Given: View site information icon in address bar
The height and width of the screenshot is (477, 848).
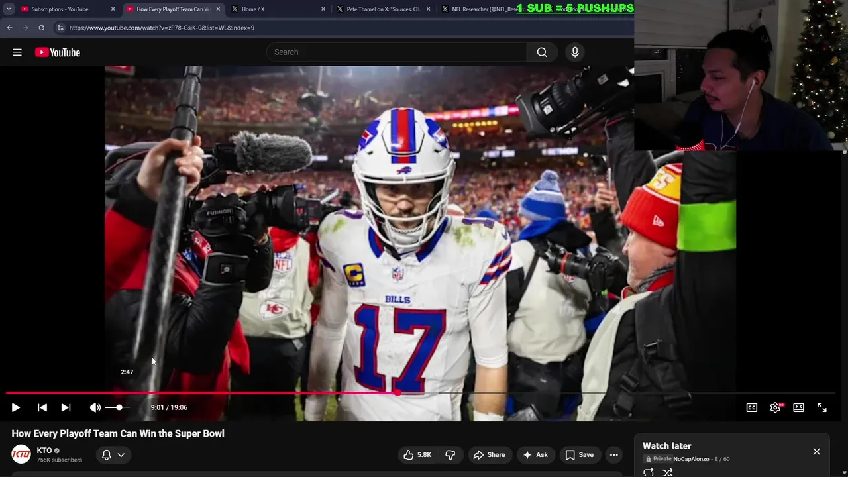Looking at the screenshot, I should 60,28.
